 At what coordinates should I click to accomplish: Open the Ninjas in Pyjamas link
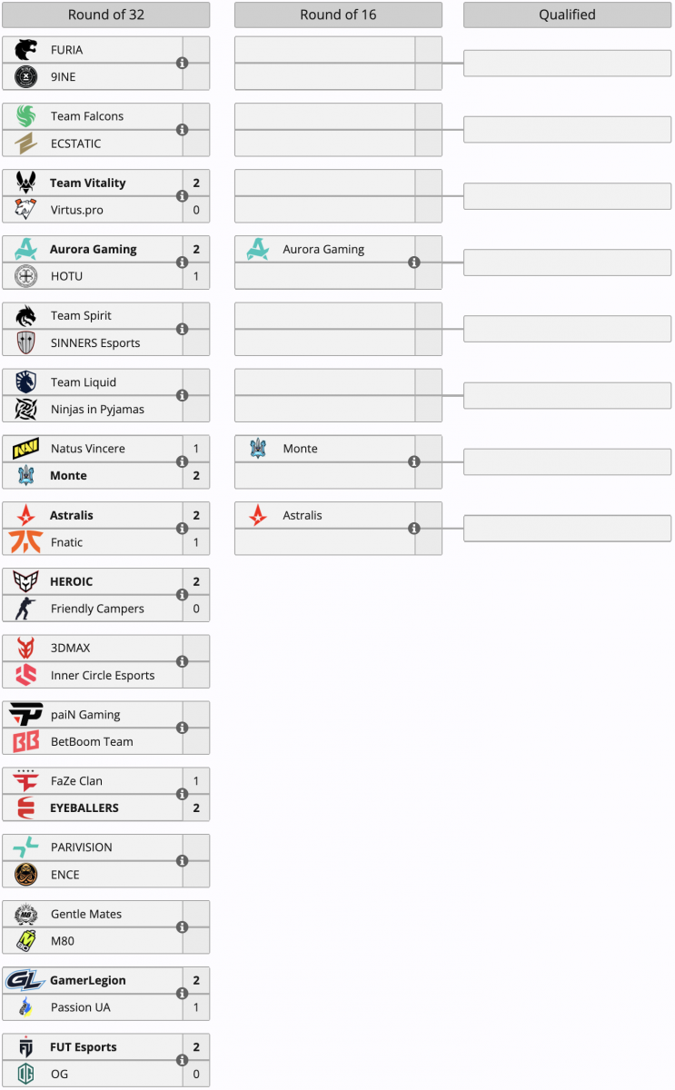click(97, 410)
